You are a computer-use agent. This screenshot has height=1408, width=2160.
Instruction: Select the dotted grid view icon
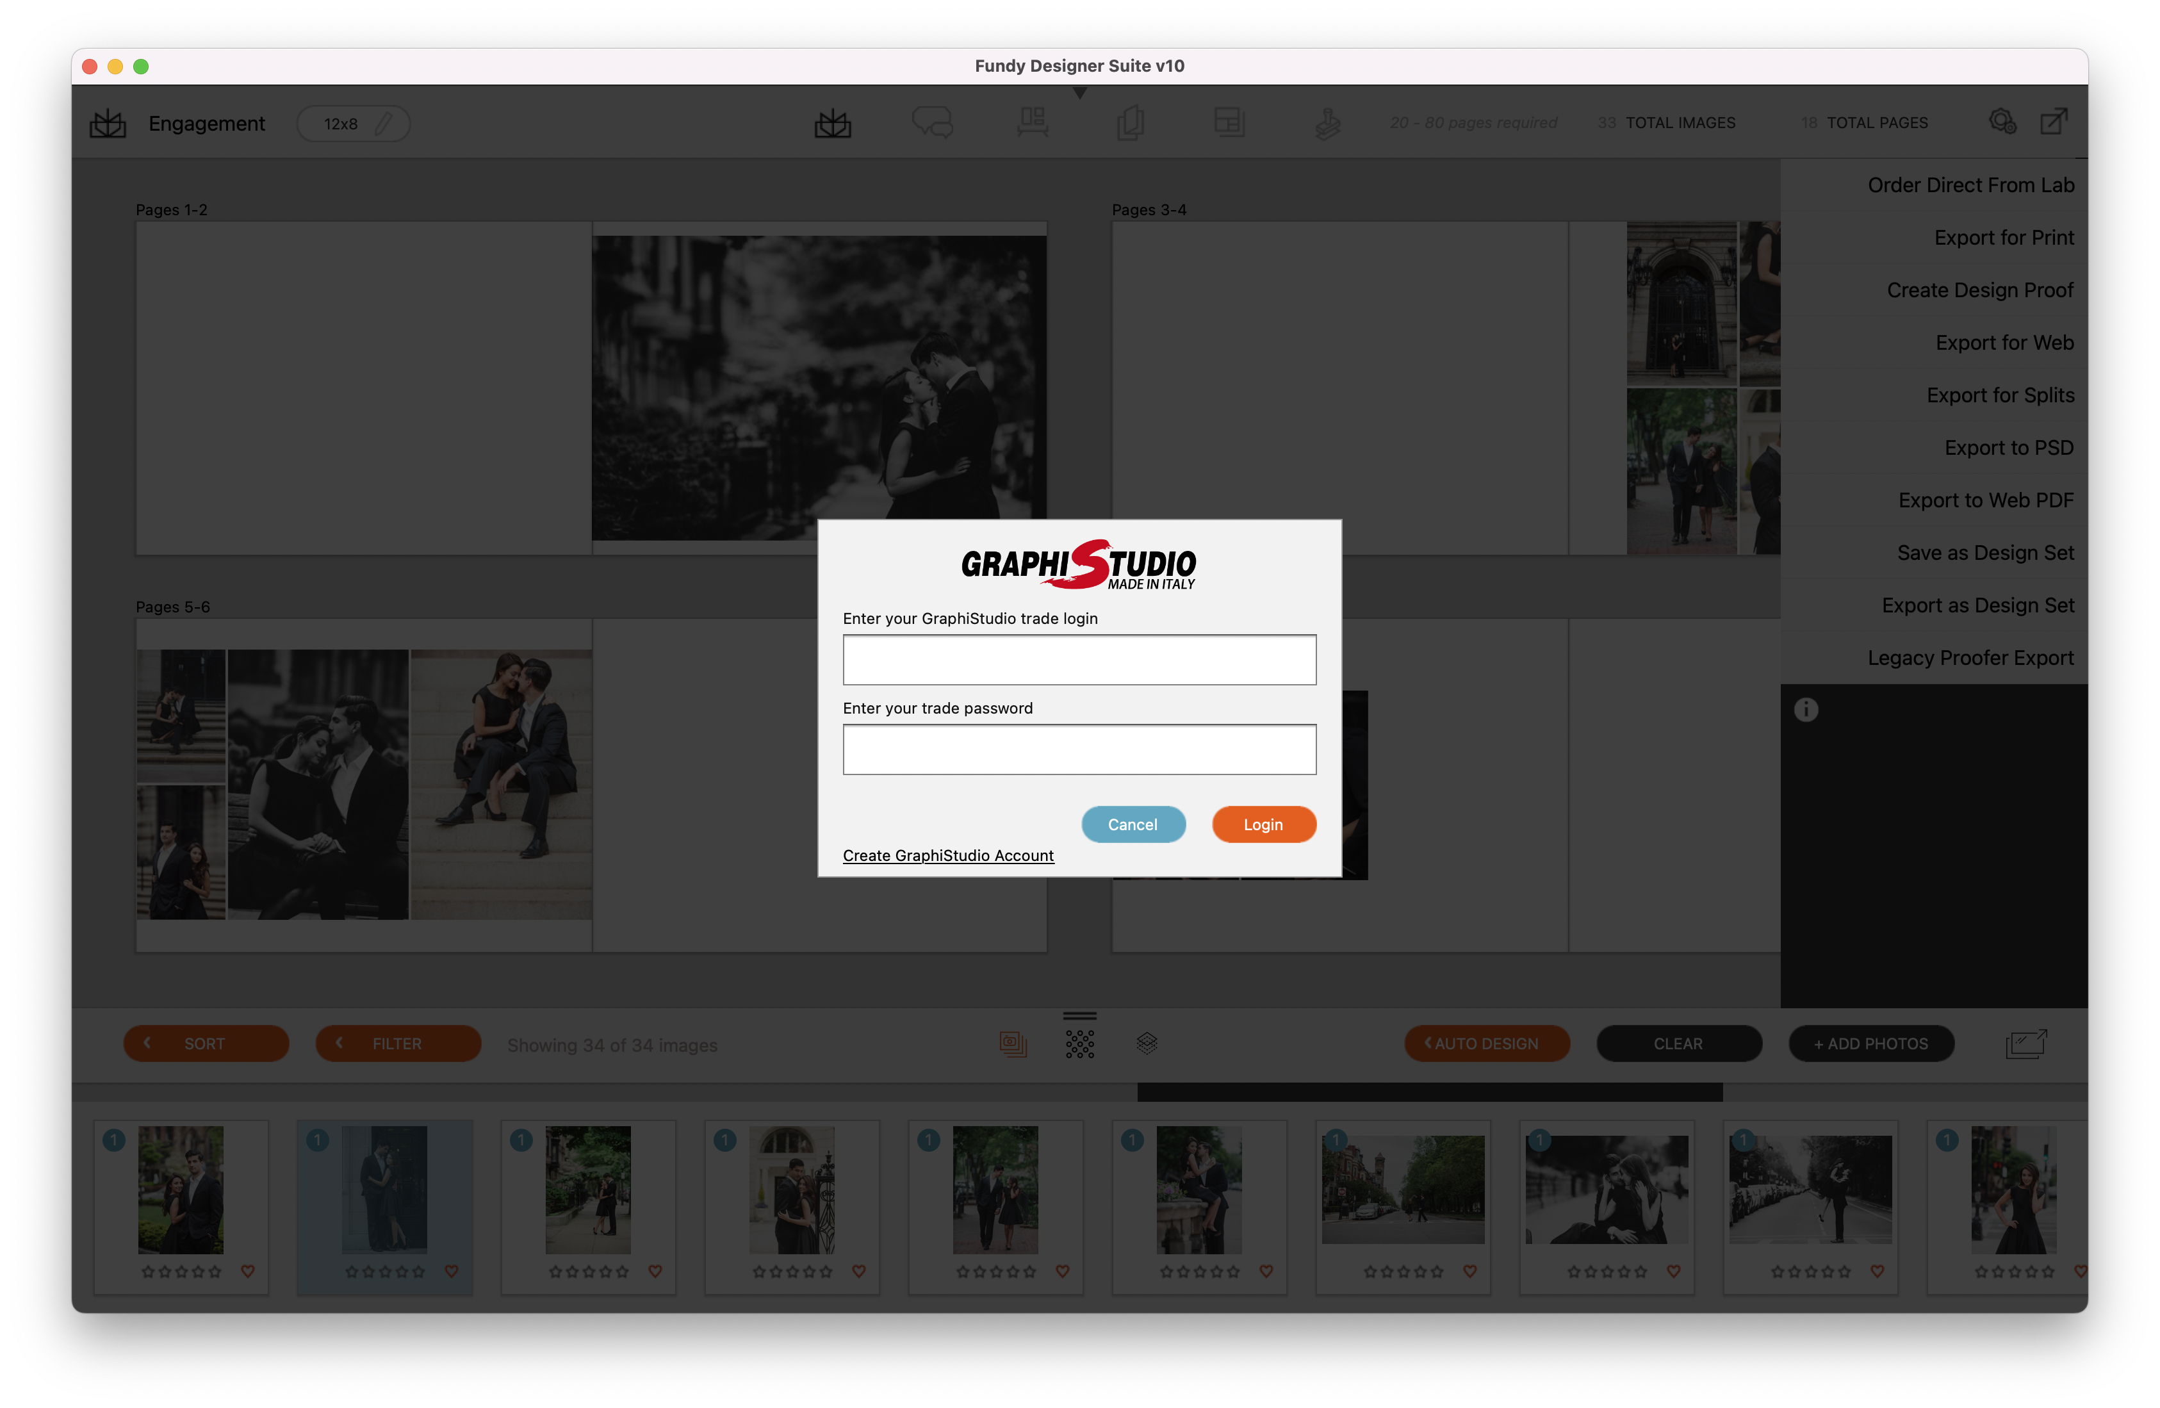click(1079, 1044)
